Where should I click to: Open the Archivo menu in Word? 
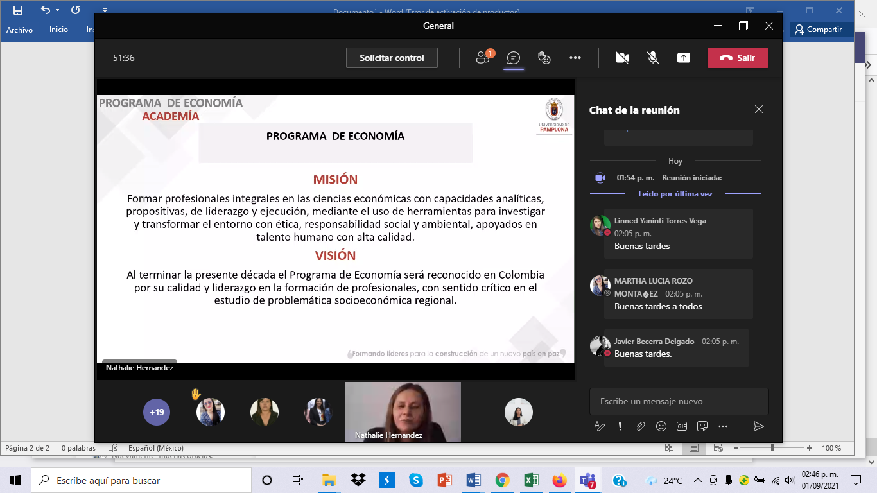(19, 30)
